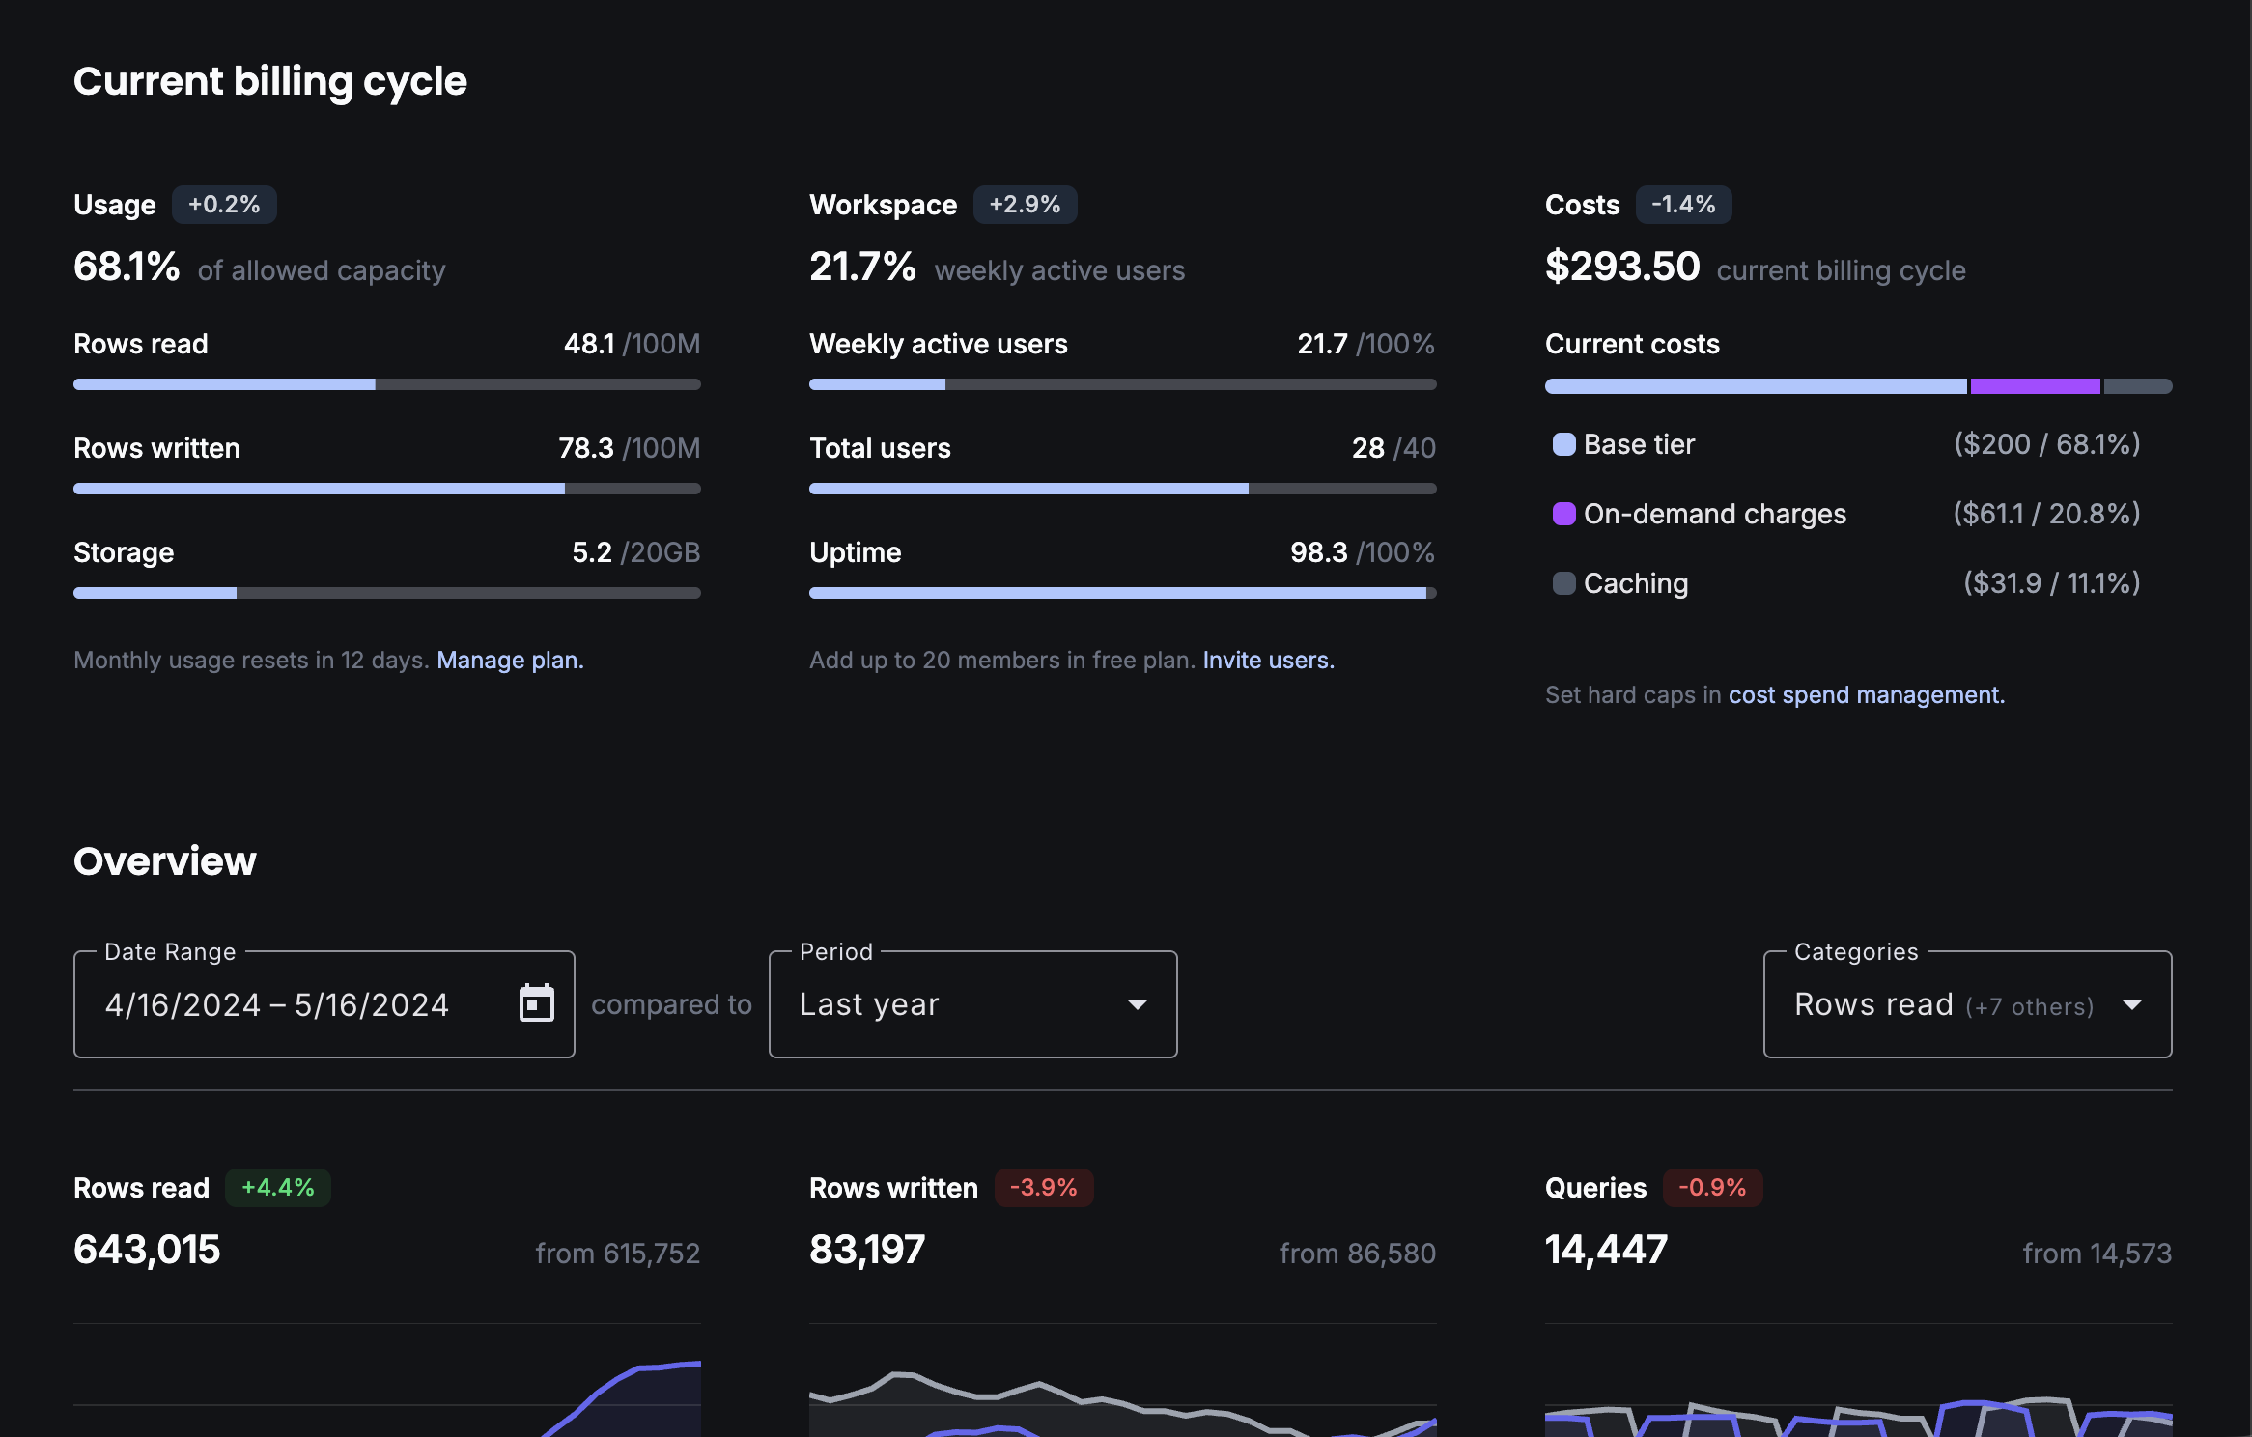Click the Base tier color swatch
Viewport: 2252px width, 1437px height.
tap(1563, 444)
